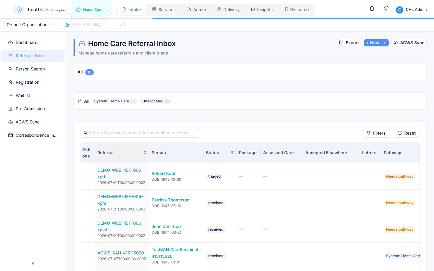The height and width of the screenshot is (271, 434).
Task: Click the Reset button
Action: tap(407, 133)
